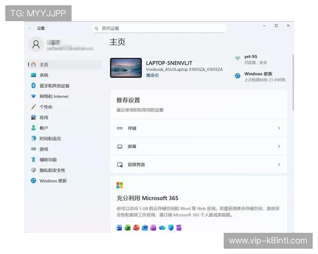Open the 主页 sidebar item
Screen dimensions: 318x254
65,65
